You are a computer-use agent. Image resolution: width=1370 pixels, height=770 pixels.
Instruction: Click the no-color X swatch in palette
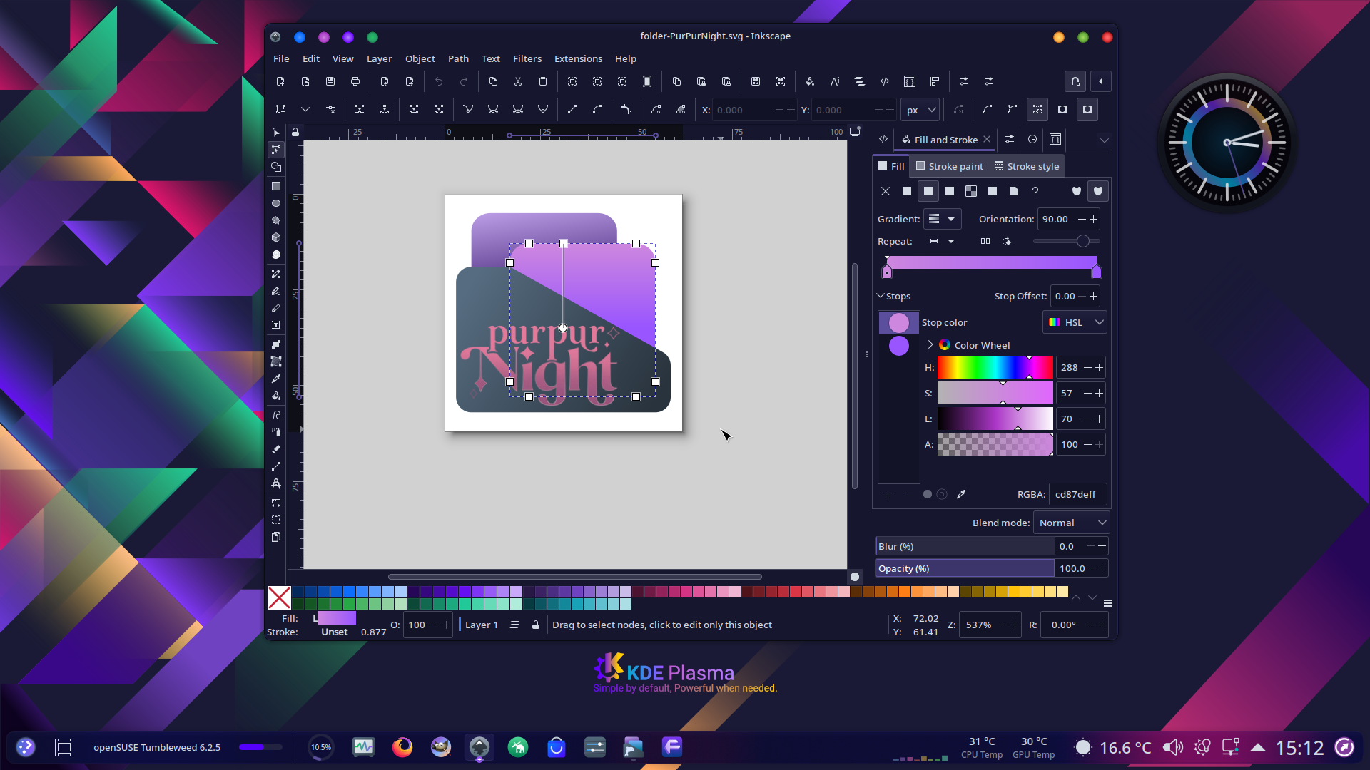point(279,597)
